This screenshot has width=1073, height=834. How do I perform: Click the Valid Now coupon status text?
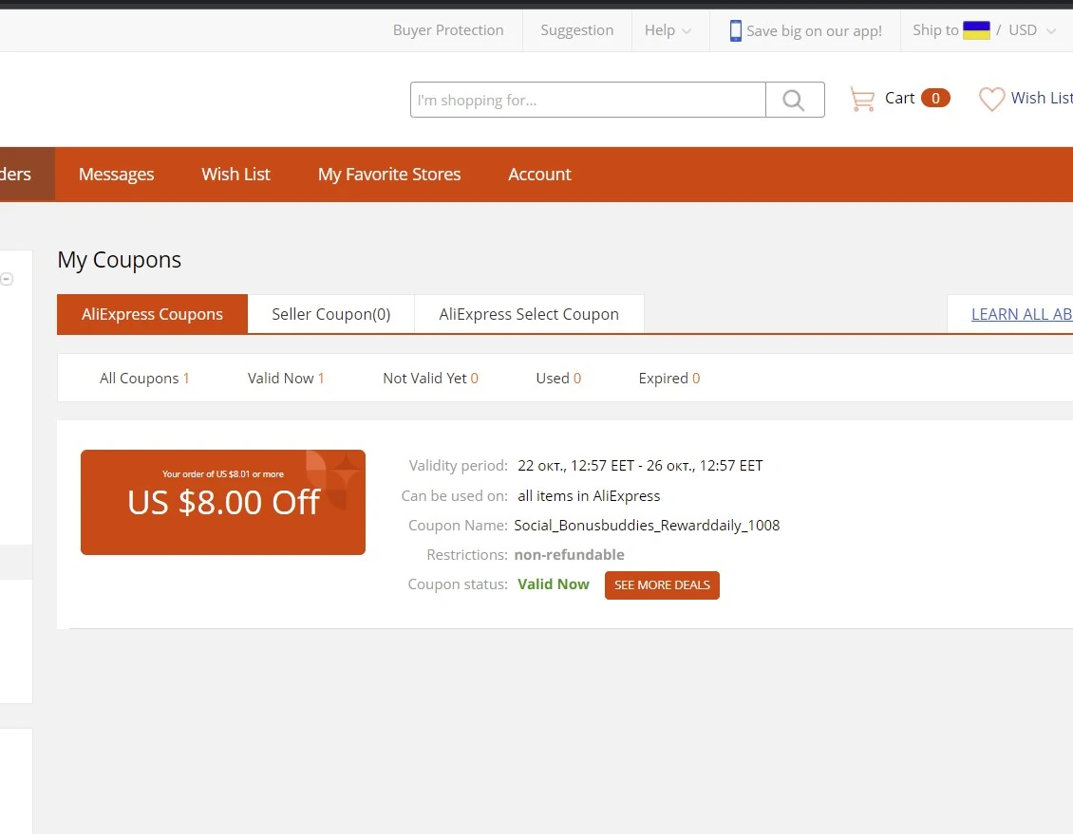553,584
